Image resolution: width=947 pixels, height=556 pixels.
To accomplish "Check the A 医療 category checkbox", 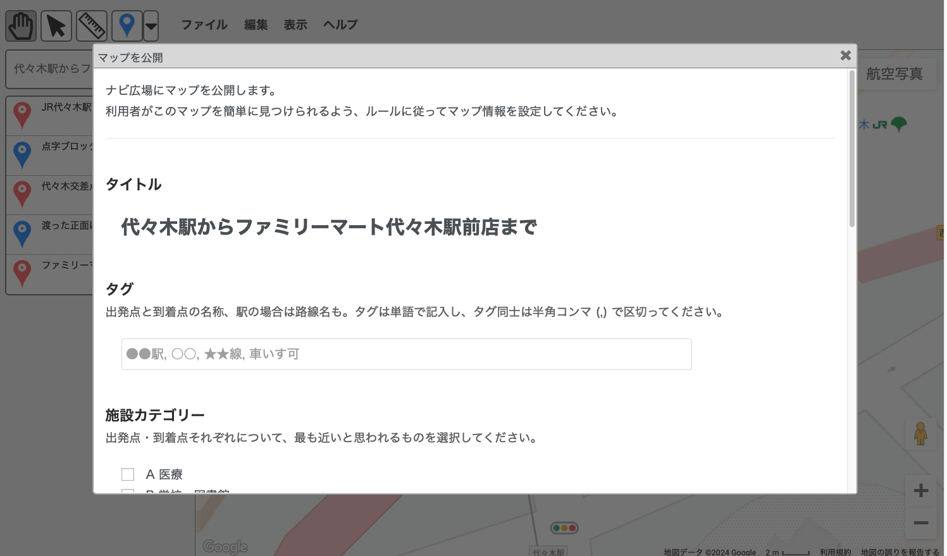I will pyautogui.click(x=128, y=474).
